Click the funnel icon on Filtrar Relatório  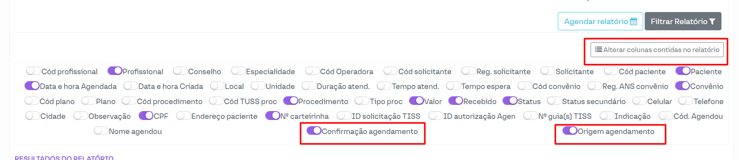point(712,22)
